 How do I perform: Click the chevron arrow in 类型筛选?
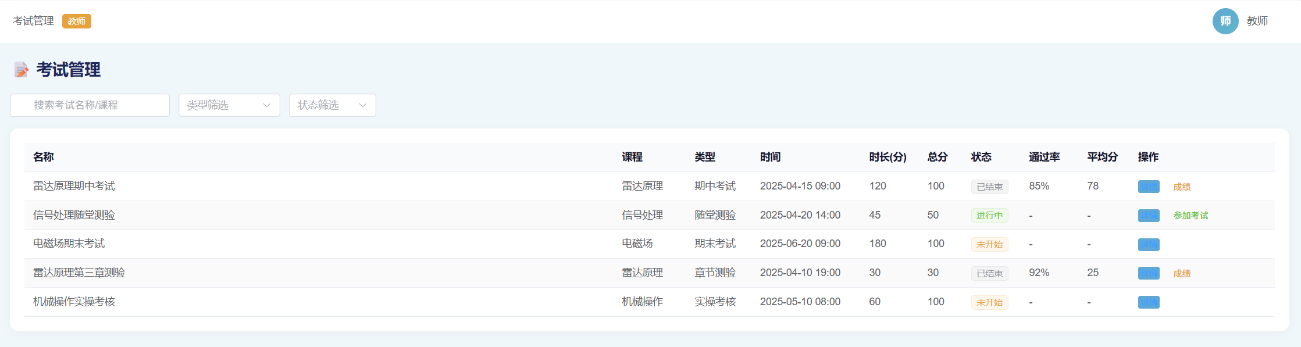point(267,105)
